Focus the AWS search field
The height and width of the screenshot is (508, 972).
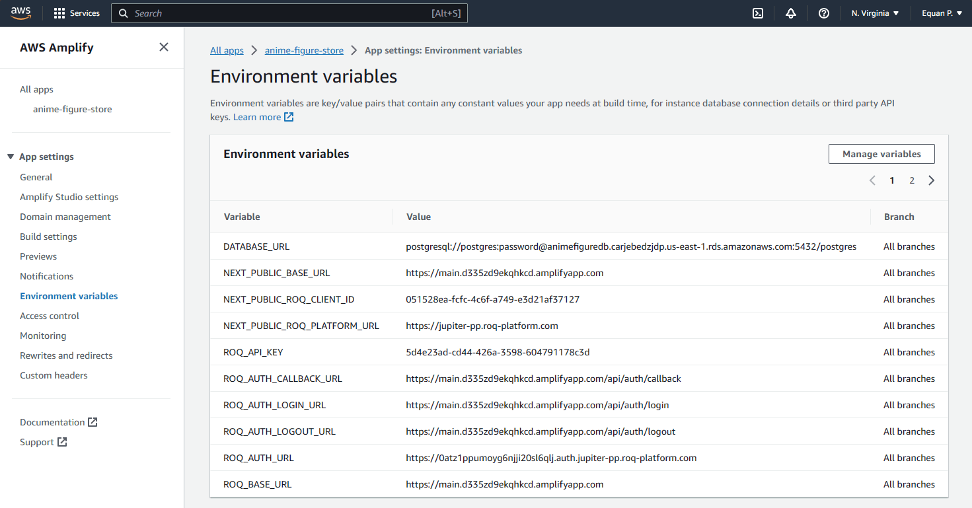(289, 13)
